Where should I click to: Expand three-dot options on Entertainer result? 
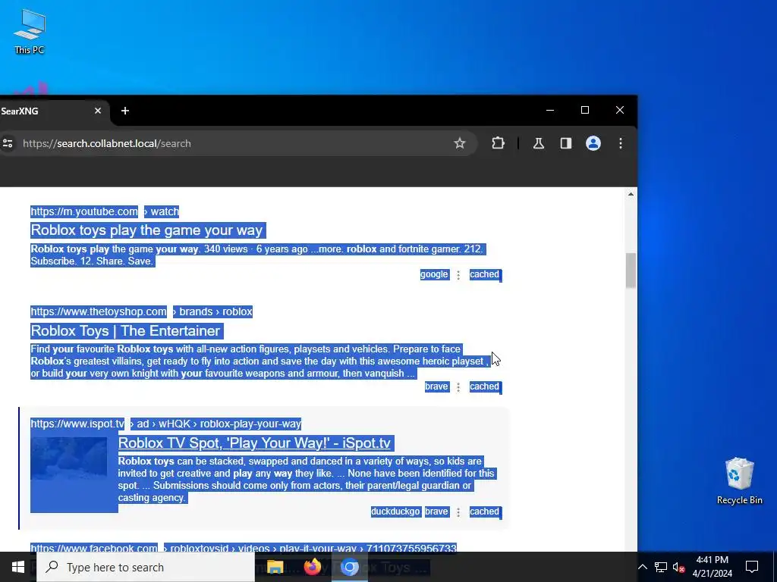[458, 387]
